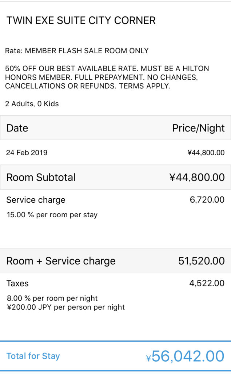The height and width of the screenshot is (374, 231).
Task: Click the TWIN EXE SUITE CITY CORNER title
Action: (81, 20)
